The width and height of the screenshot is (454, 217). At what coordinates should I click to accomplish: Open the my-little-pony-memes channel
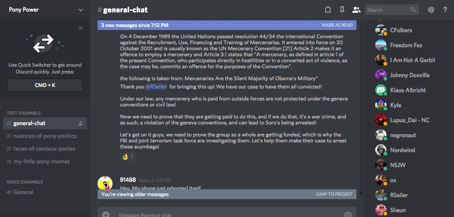pos(41,162)
